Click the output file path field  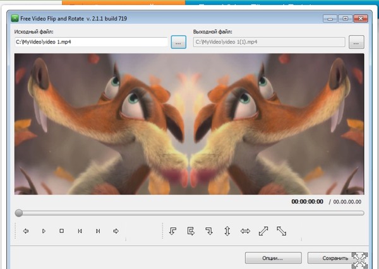269,42
